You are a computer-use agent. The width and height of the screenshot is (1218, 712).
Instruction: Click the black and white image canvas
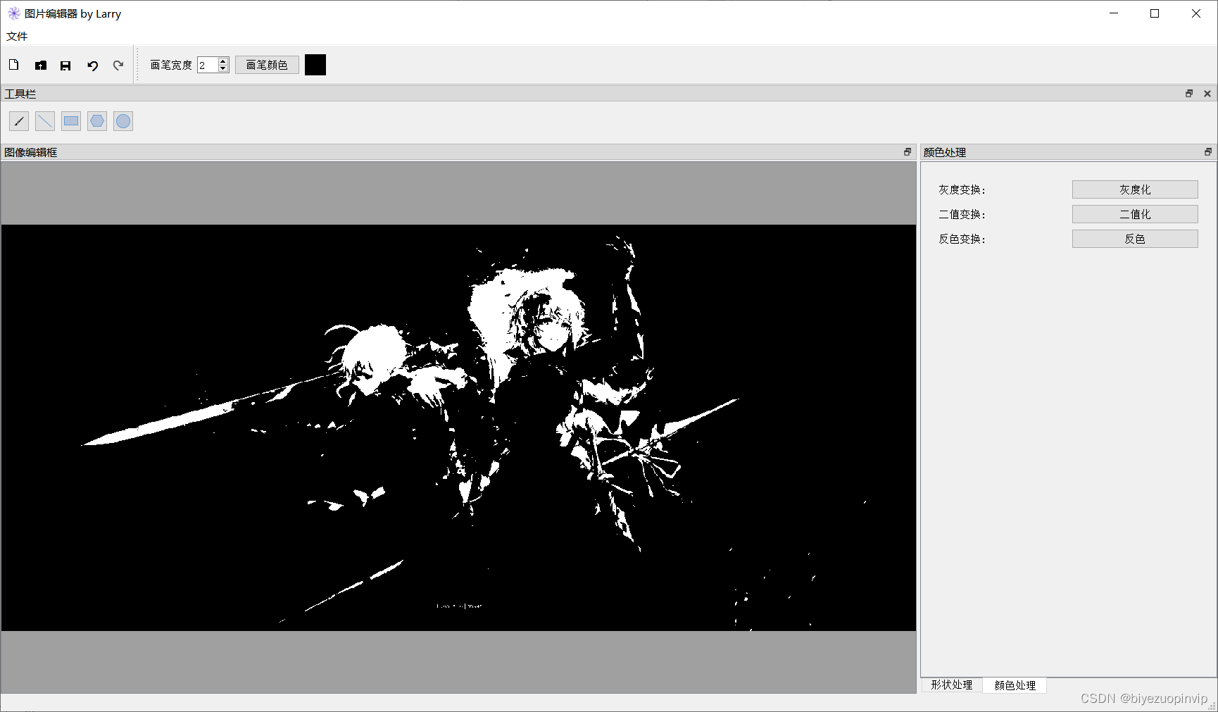pyautogui.click(x=458, y=427)
